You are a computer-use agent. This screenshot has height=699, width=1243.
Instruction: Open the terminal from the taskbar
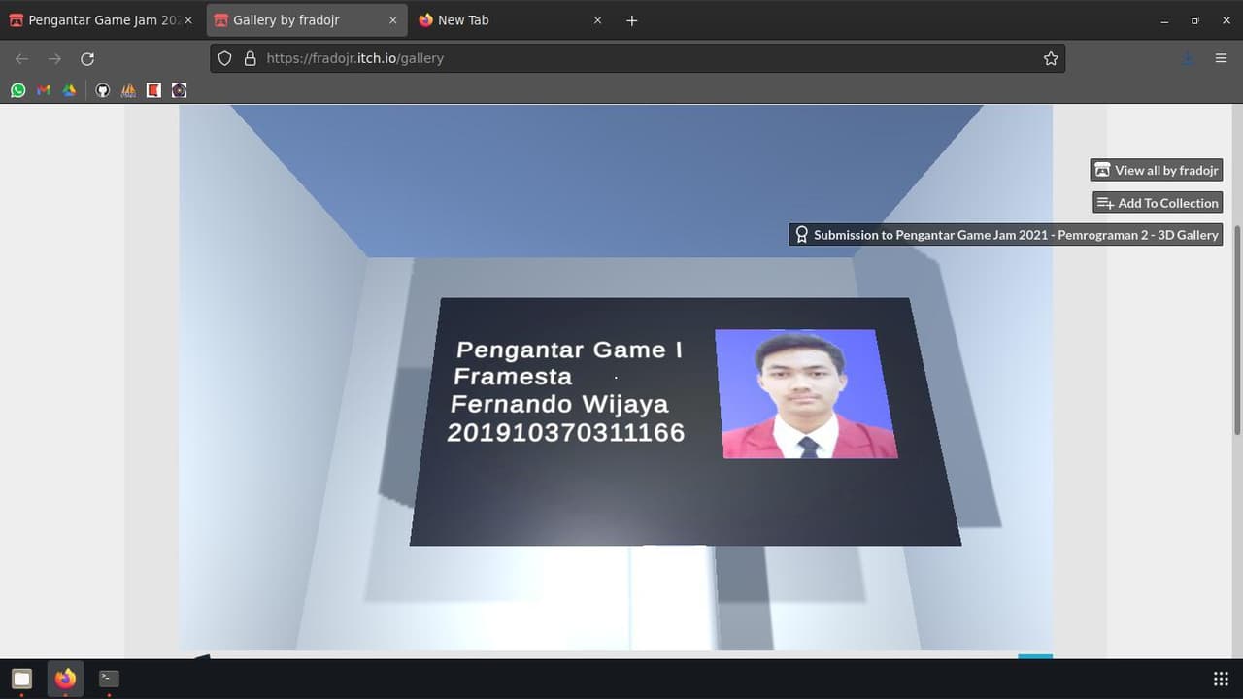[x=109, y=679]
